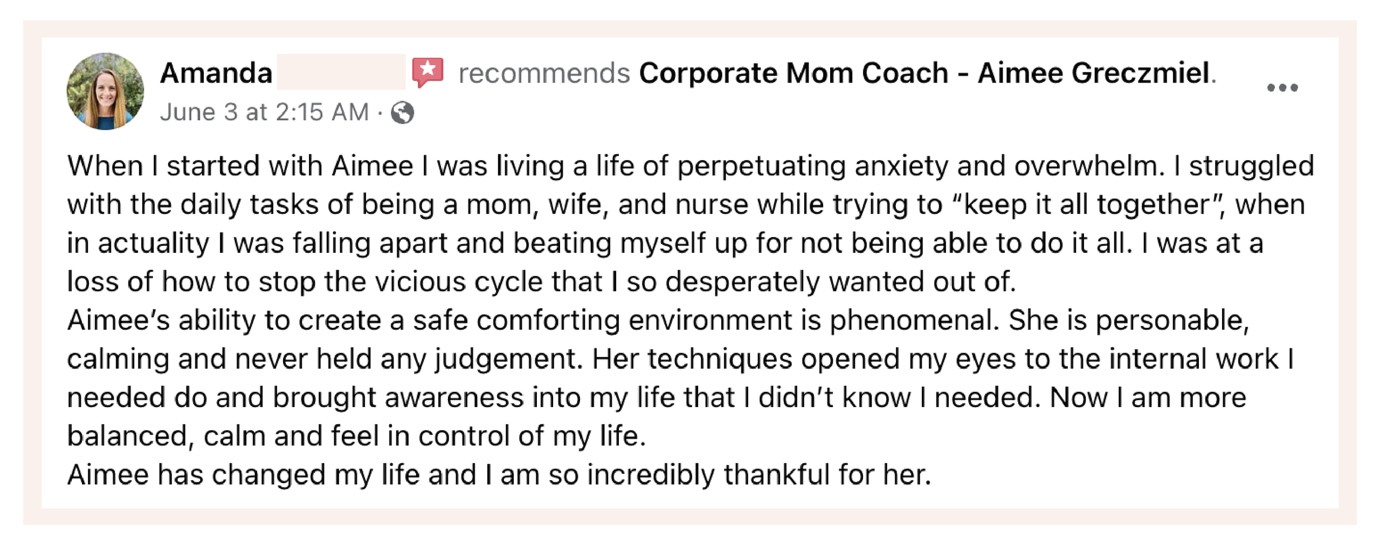Open Amanda's profile picture
The image size is (1380, 545).
[x=105, y=91]
